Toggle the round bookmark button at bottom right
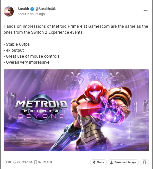 click(x=145, y=162)
